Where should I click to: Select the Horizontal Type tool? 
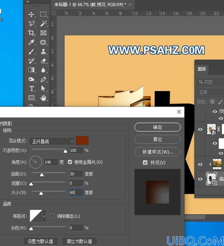[31, 89]
